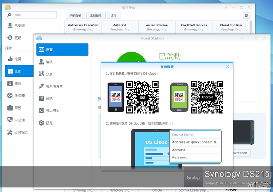
Task: Open 總覽 overview in Cloud Station sidebar
Action: [62, 49]
